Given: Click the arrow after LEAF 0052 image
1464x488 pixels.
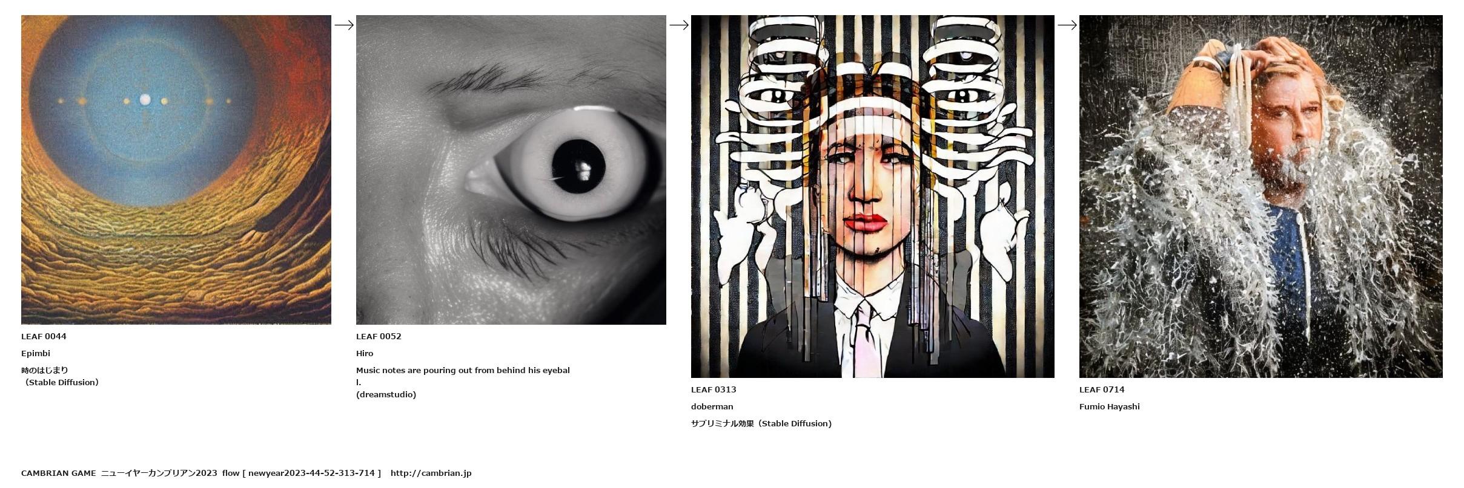Looking at the screenshot, I should click(679, 25).
